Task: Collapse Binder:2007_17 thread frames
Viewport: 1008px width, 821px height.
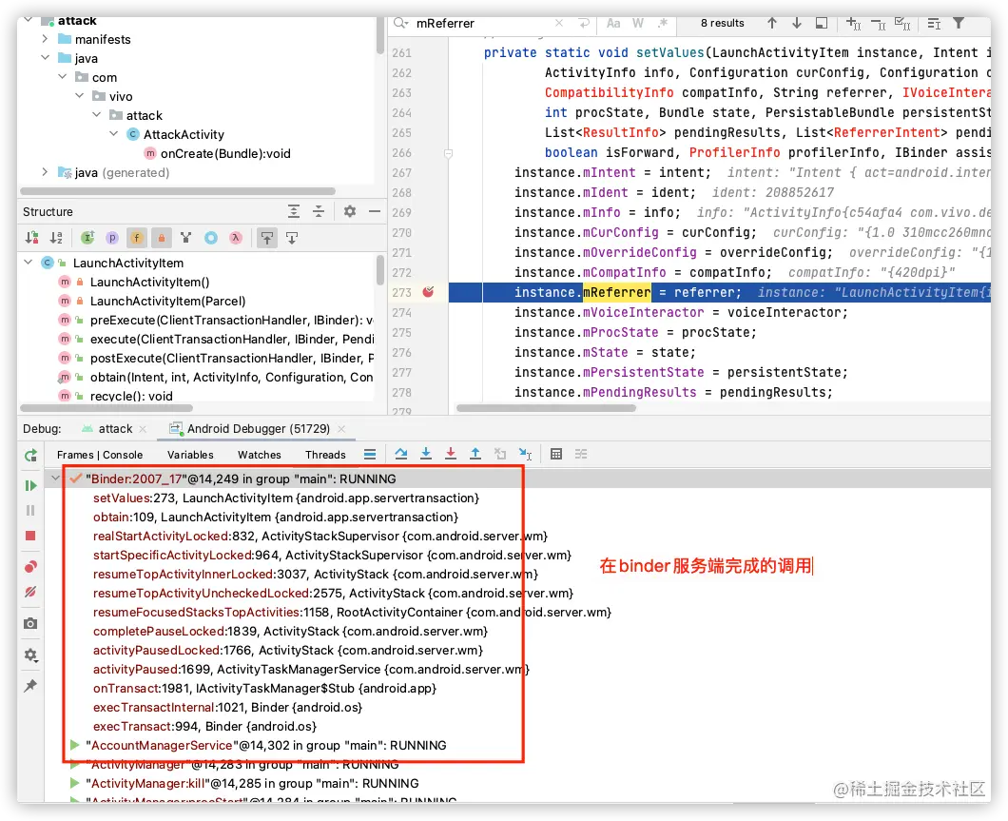Action: click(56, 479)
